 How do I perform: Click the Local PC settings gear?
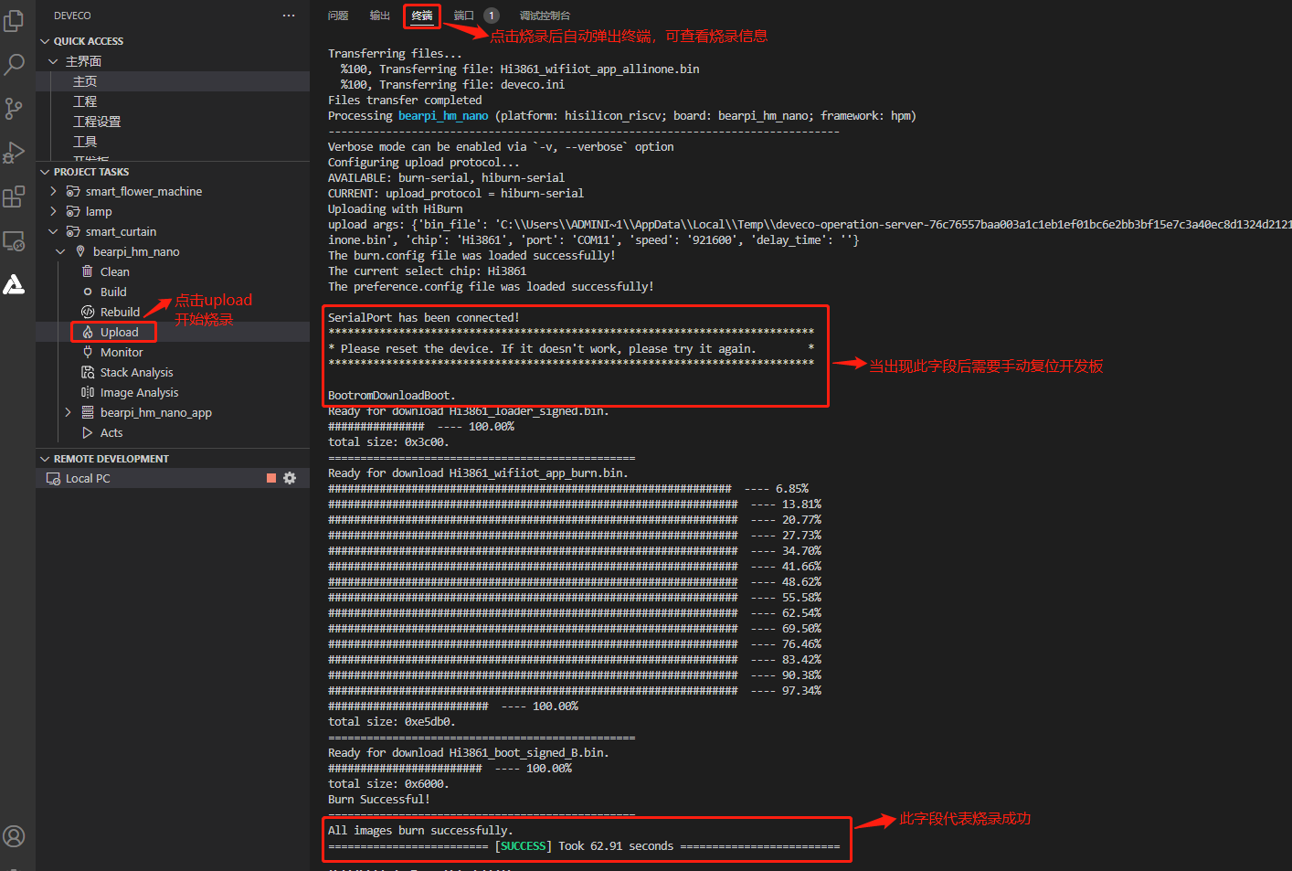click(x=290, y=478)
